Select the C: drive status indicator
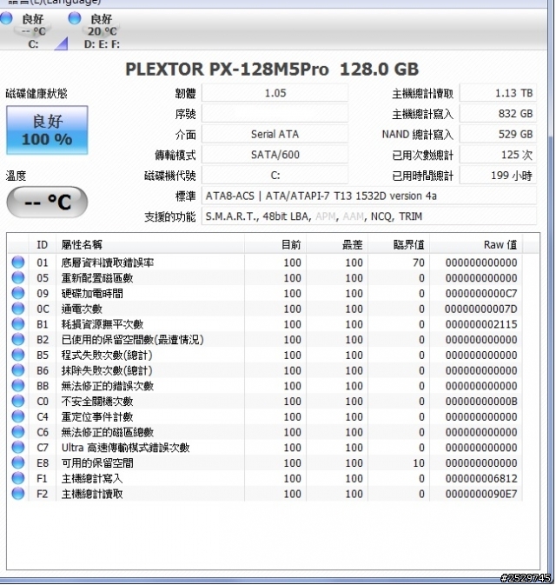Screen dimensions: 556x585 coord(24,31)
